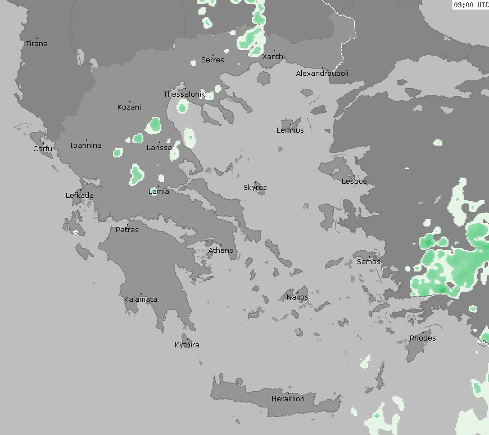The width and height of the screenshot is (489, 435).
Task: Click on the Thessaloniki map label
Action: pos(185,94)
